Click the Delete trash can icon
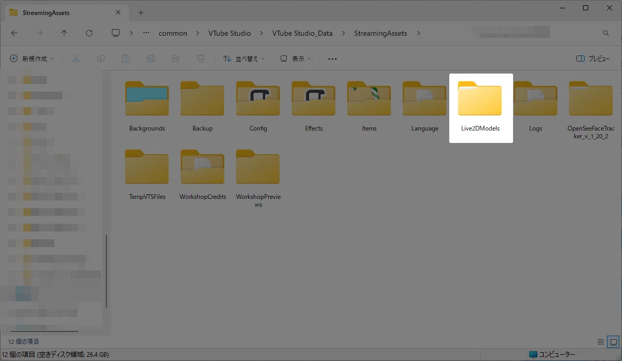Image resolution: width=622 pixels, height=361 pixels. pyautogui.click(x=201, y=59)
